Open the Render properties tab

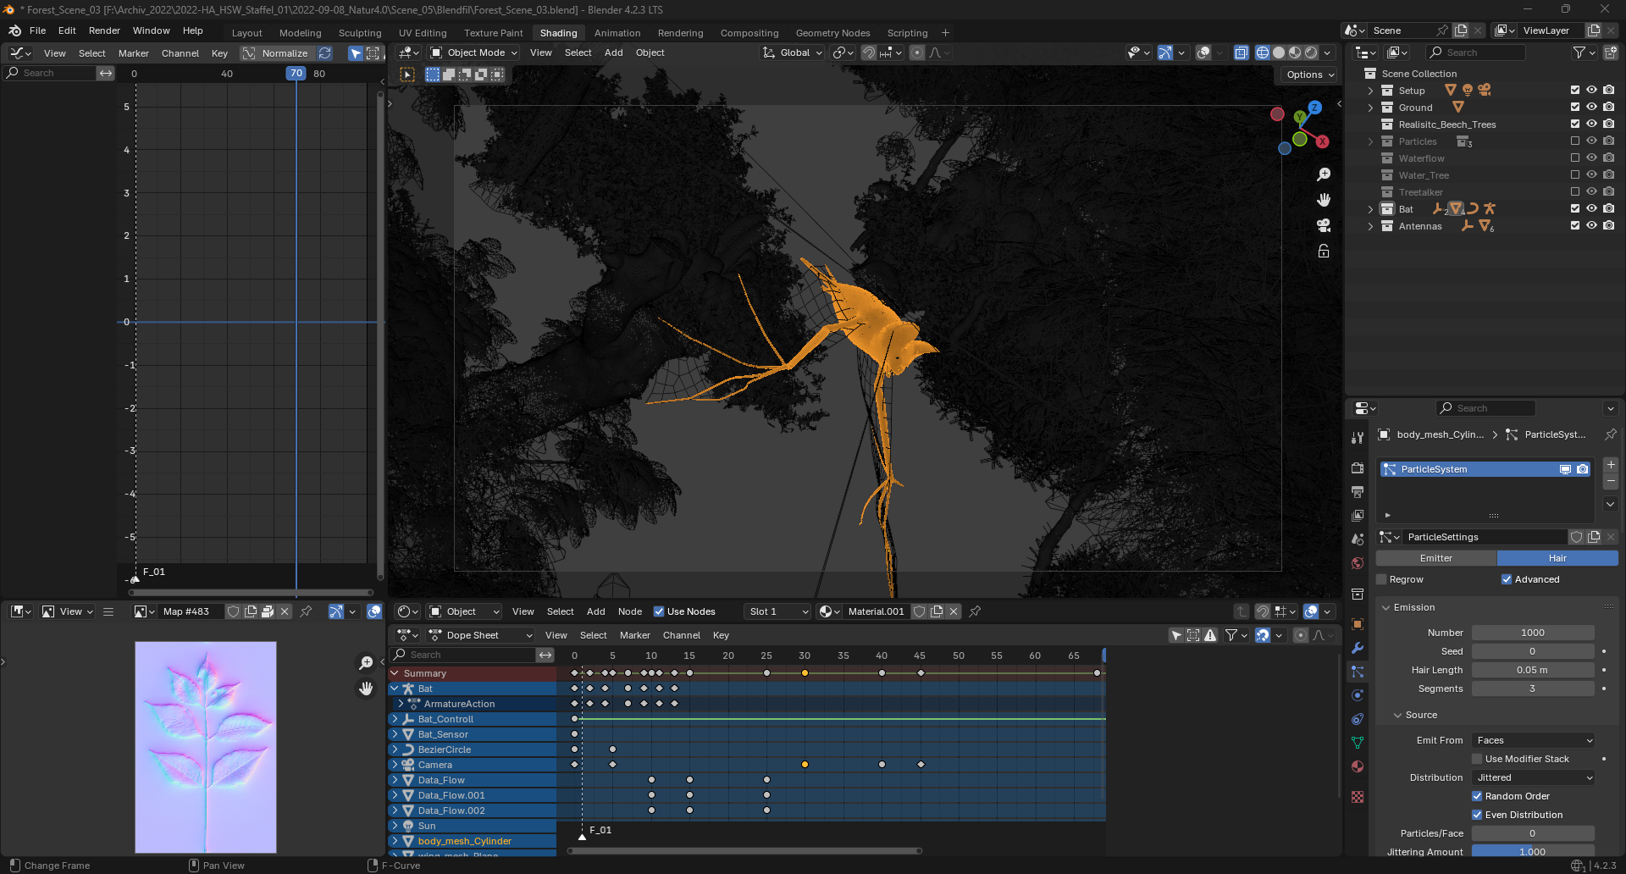tap(1358, 468)
